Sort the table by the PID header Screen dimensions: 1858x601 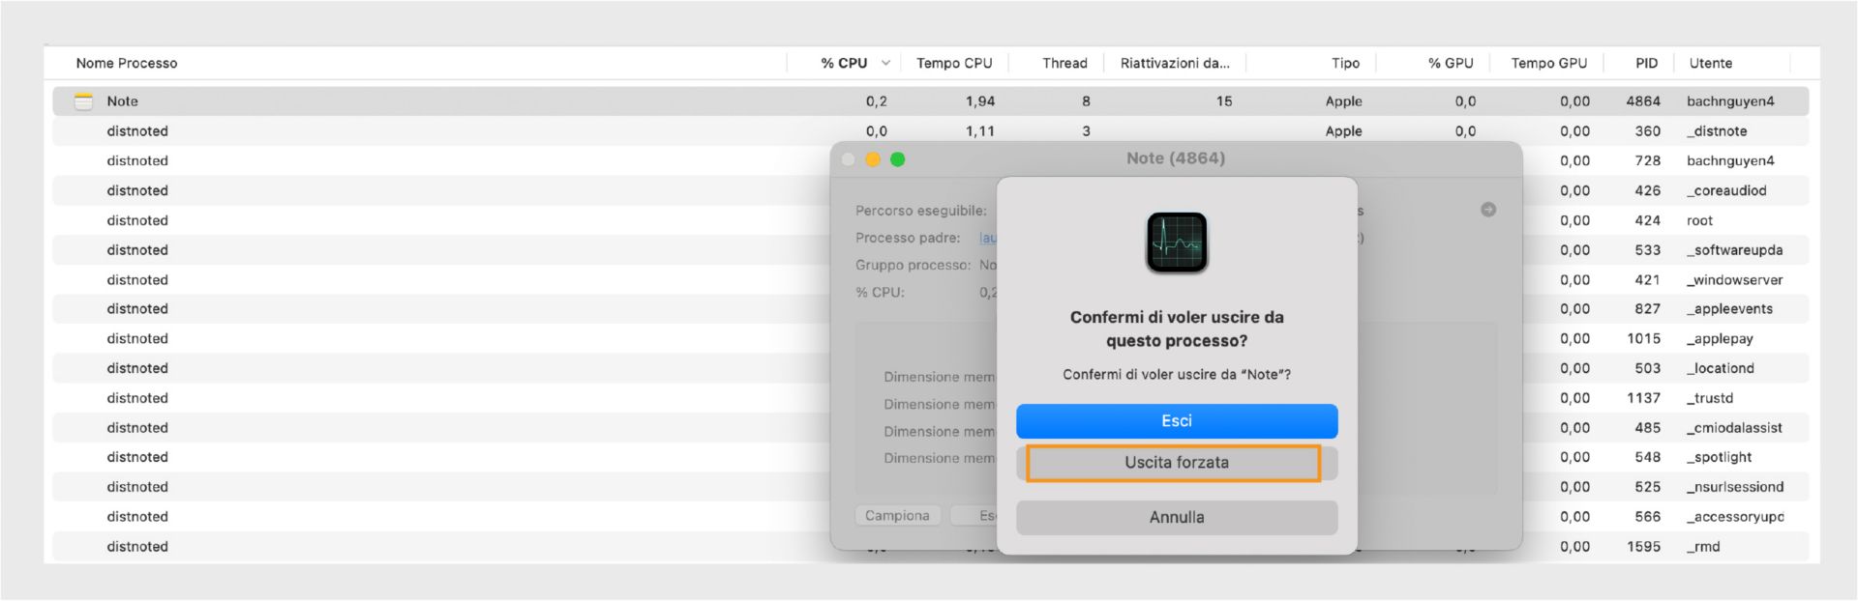coord(1646,63)
